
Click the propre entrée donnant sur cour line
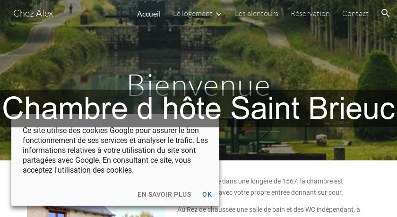[x=281, y=192]
